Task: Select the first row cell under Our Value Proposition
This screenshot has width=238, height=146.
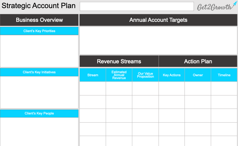Action: point(145,89)
